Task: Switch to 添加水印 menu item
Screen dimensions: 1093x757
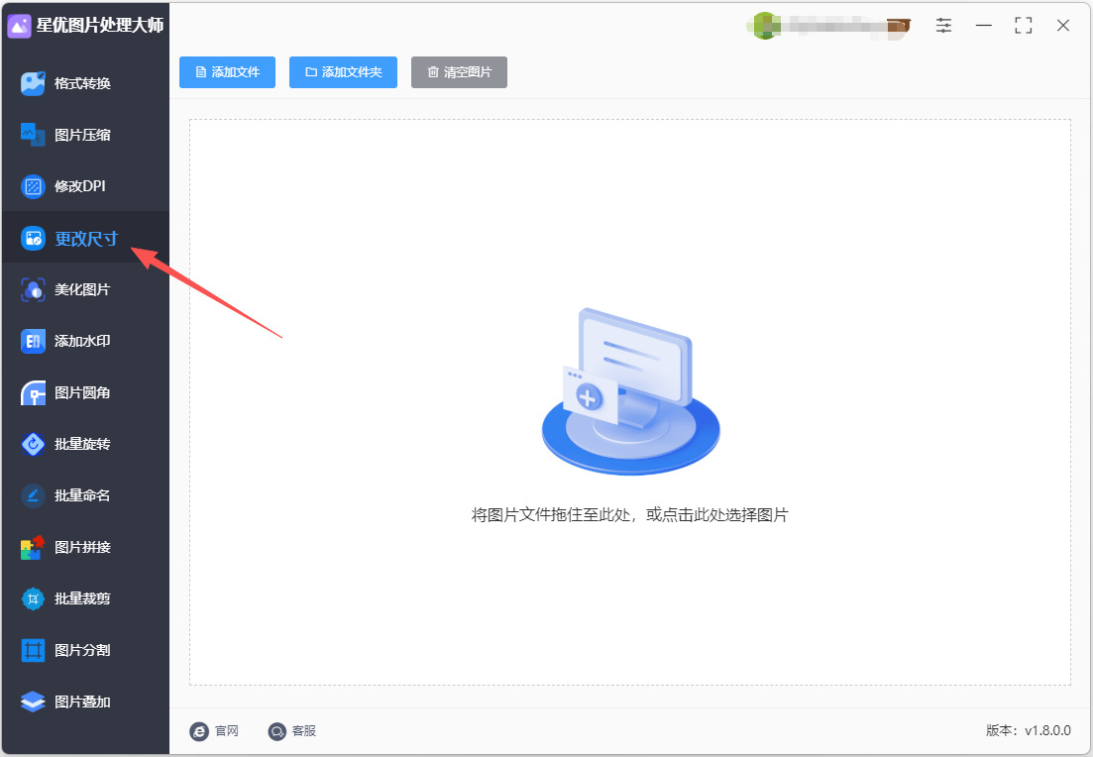Action: (x=85, y=341)
